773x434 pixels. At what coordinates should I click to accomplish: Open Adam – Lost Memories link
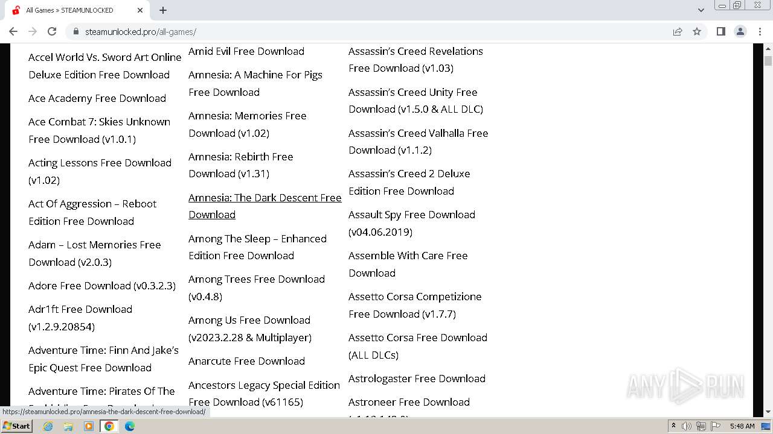coord(94,253)
